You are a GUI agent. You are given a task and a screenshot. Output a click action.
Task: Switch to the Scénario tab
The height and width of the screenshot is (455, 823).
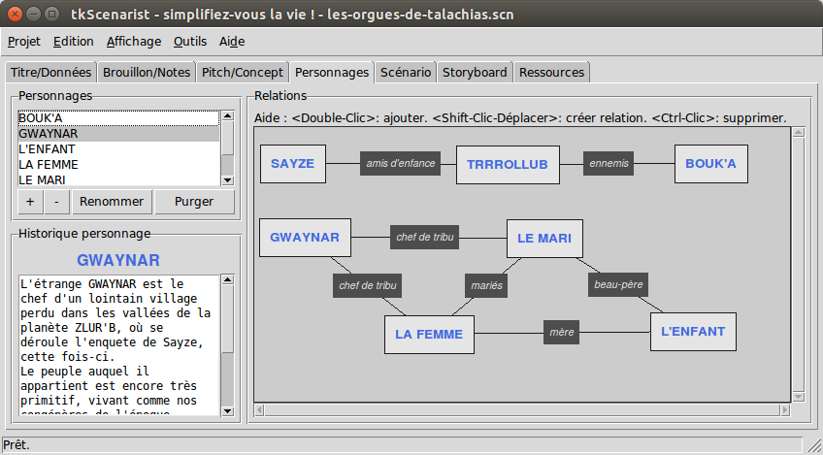coord(406,72)
